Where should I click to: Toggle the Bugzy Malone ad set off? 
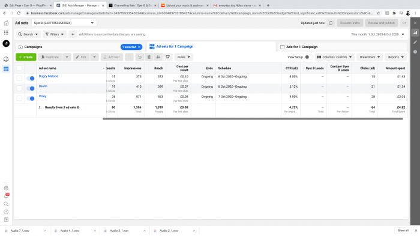pos(31,78)
